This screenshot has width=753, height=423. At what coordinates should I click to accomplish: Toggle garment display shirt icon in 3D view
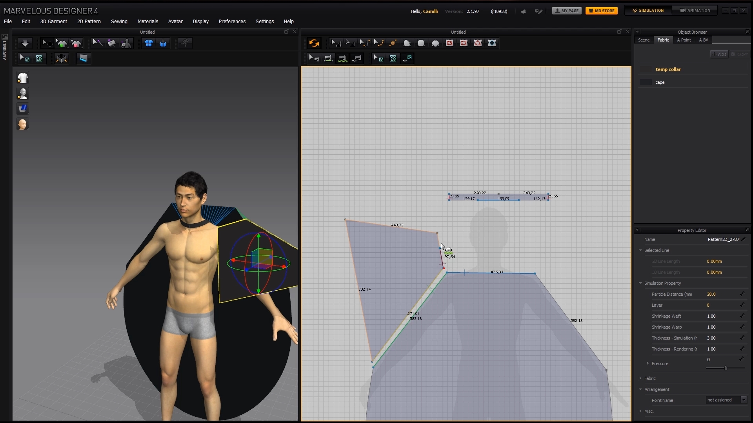[23, 78]
